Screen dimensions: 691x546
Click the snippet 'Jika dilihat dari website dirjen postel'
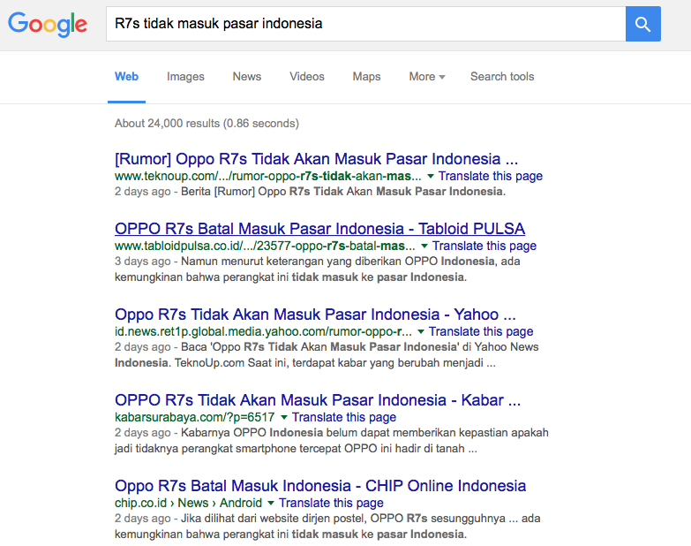pos(327,527)
